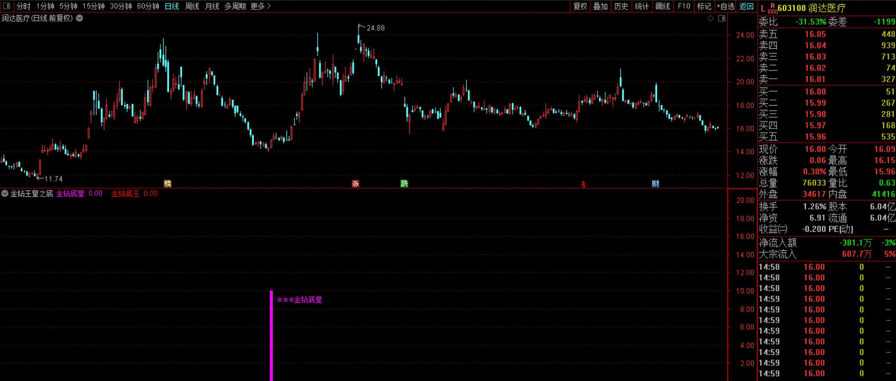The image size is (896, 381).
Task: Switch to the 周线 weekly chart
Action: pyautogui.click(x=192, y=6)
